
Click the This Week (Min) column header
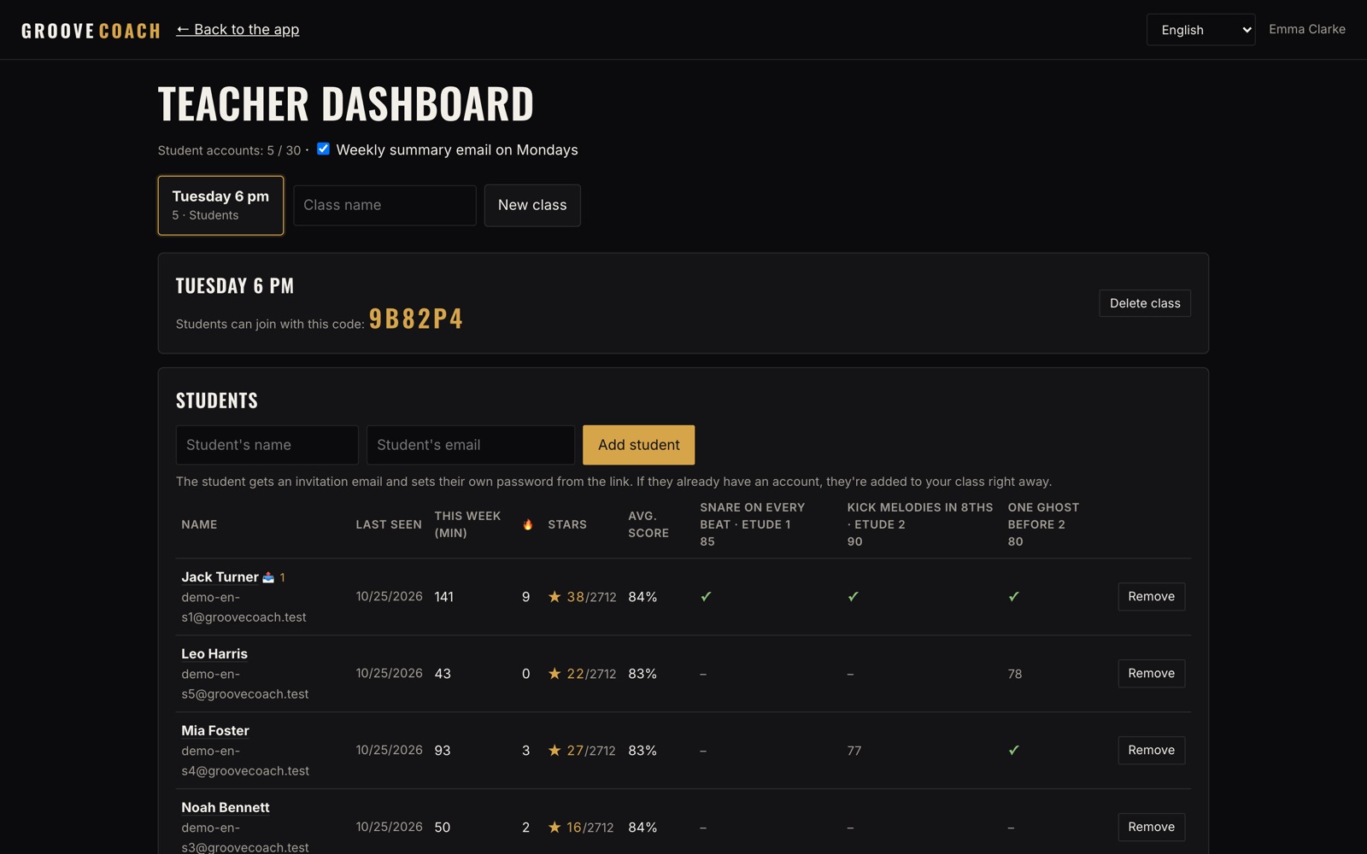click(x=467, y=524)
